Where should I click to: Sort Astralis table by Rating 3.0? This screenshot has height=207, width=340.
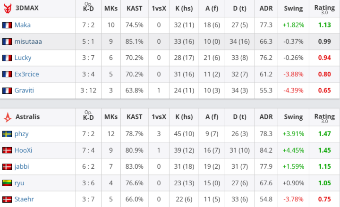[x=324, y=117]
